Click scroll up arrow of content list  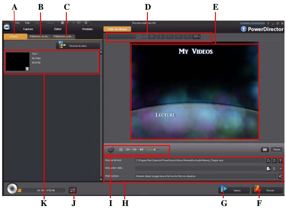coord(101,52)
